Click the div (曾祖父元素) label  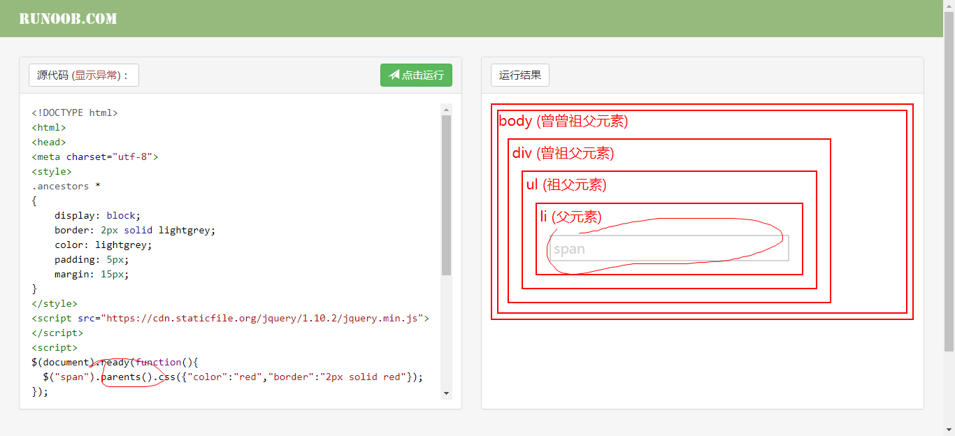coord(563,153)
